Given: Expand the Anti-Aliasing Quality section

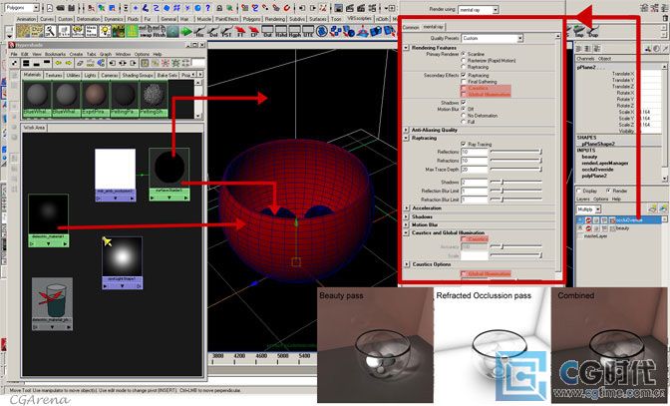Looking at the screenshot, I should (406, 130).
